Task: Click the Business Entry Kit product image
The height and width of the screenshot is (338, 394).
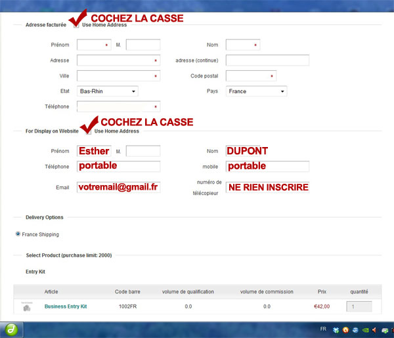Action: click(x=26, y=307)
